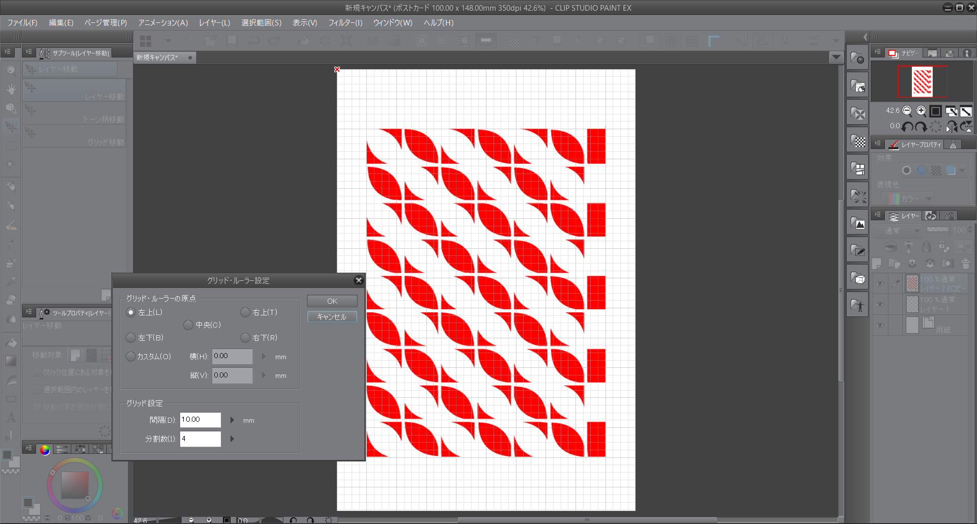The image size is (977, 524).
Task: Click the delete layer trash icon
Action: coord(965,264)
